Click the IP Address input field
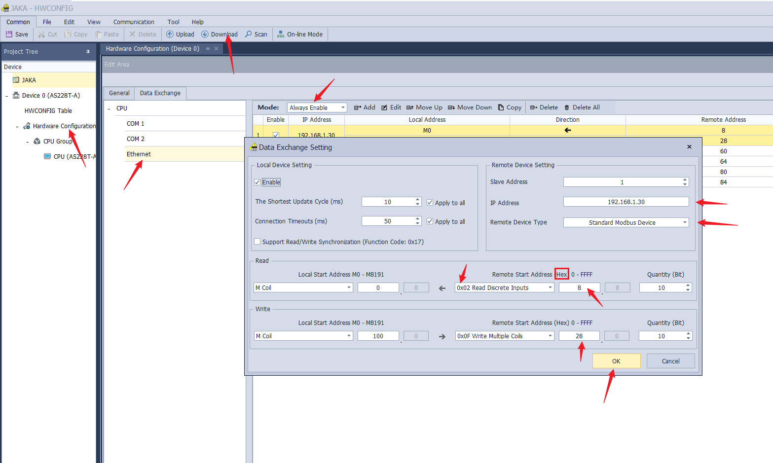Screen dimensions: 773x463 point(626,202)
